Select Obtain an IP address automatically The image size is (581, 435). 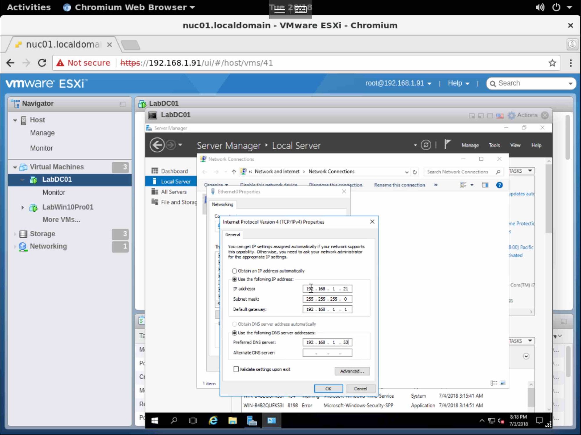coord(234,271)
